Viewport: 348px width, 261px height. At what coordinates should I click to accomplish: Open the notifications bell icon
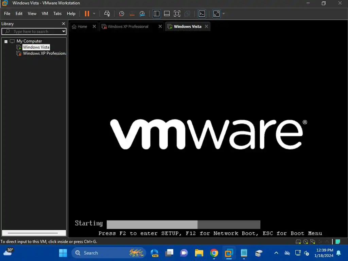(339, 253)
